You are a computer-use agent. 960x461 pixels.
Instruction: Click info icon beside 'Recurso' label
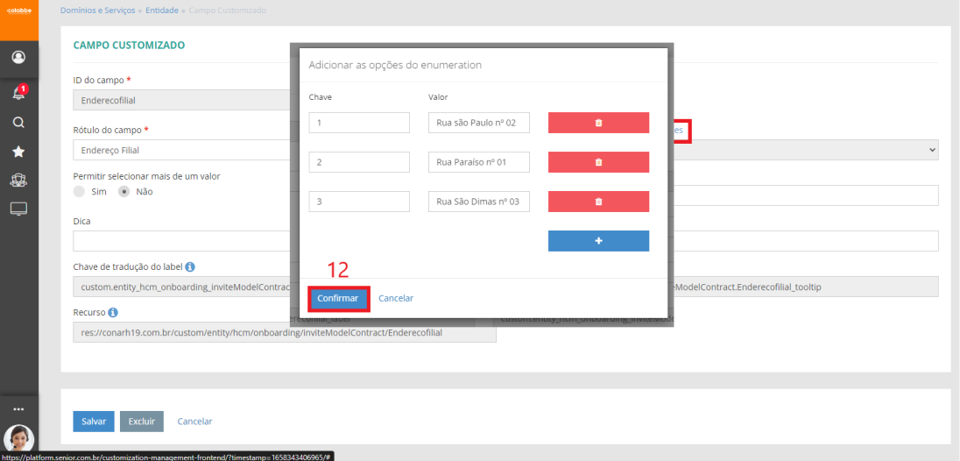114,312
